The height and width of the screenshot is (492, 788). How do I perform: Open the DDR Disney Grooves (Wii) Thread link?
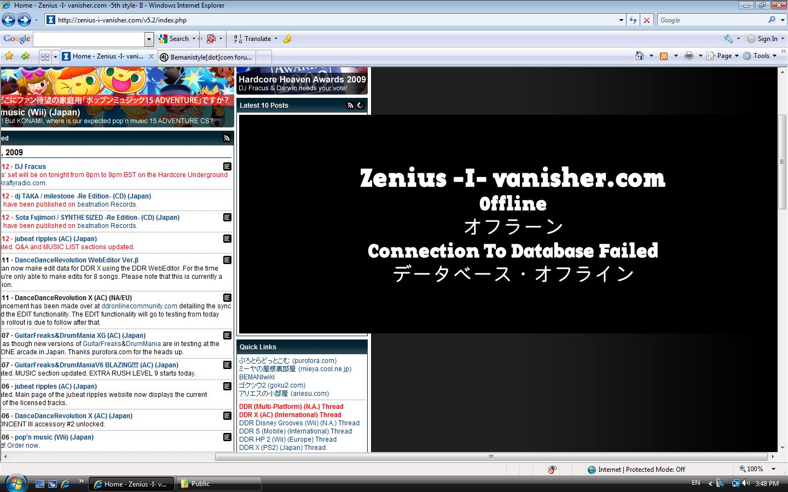click(x=299, y=423)
